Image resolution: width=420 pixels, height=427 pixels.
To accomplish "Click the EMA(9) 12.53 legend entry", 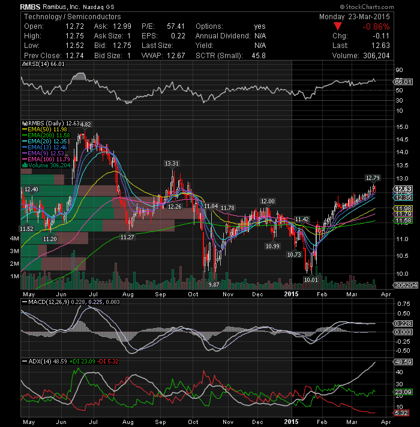I will click(x=43, y=154).
